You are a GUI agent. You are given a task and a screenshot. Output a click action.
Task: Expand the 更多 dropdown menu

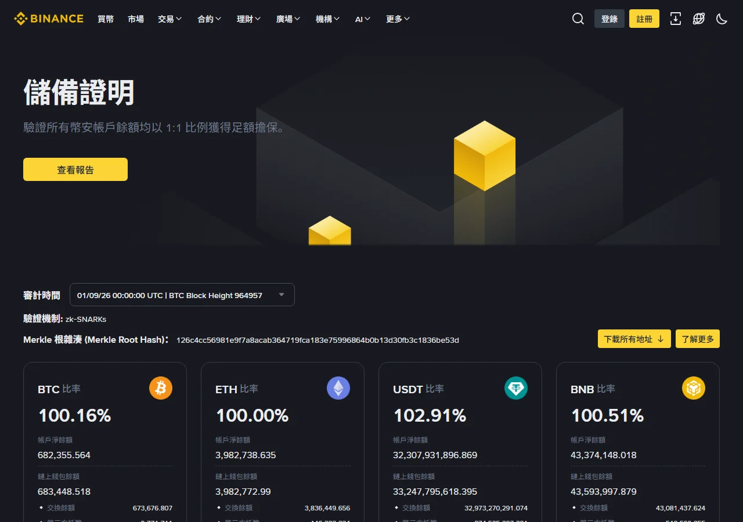coord(398,19)
